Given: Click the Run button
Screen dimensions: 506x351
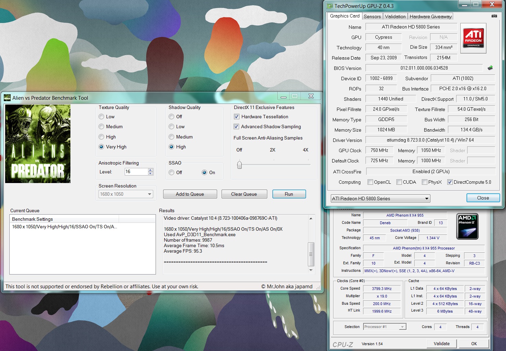Looking at the screenshot, I should [289, 194].
